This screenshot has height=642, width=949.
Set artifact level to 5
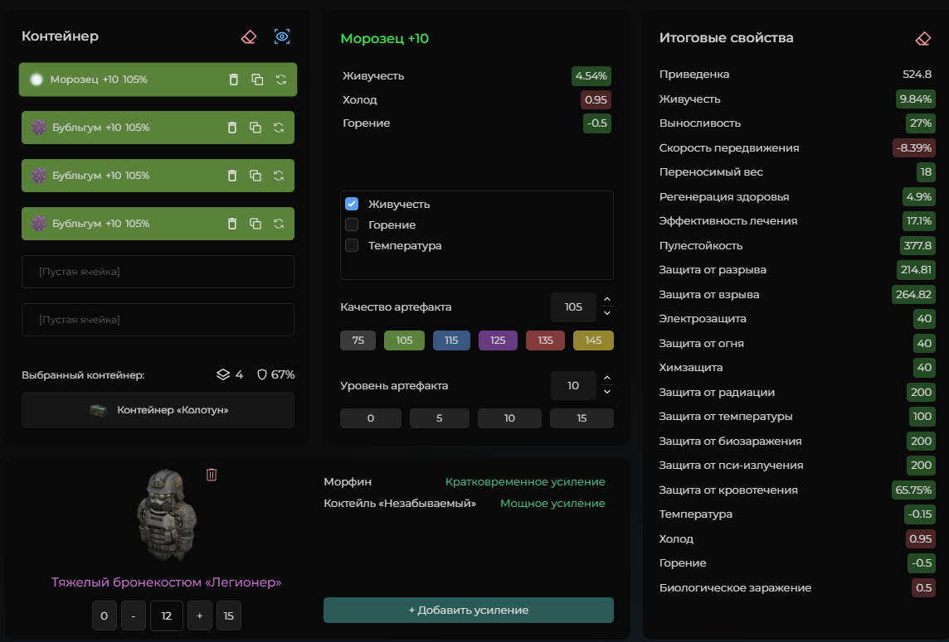[440, 418]
